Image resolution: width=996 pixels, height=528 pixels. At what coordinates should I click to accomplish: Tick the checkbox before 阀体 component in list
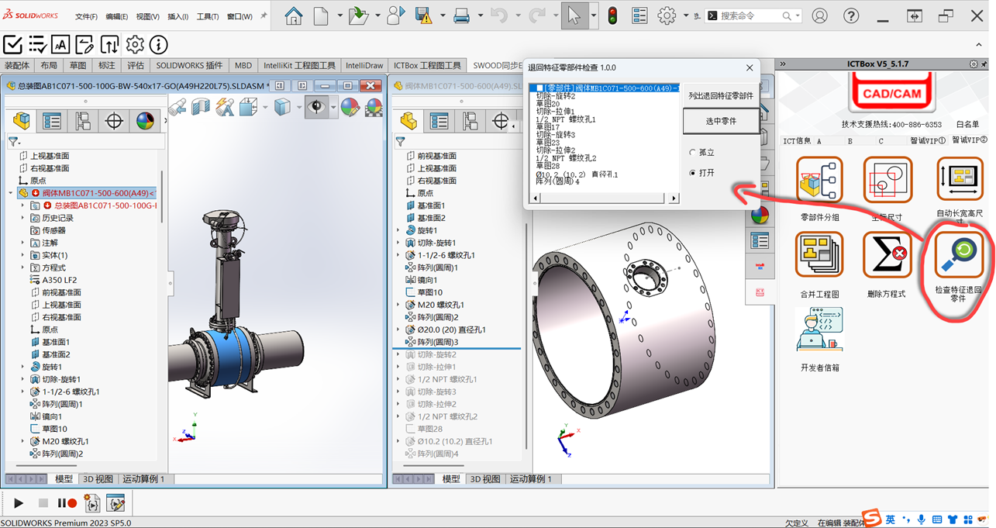click(x=538, y=88)
